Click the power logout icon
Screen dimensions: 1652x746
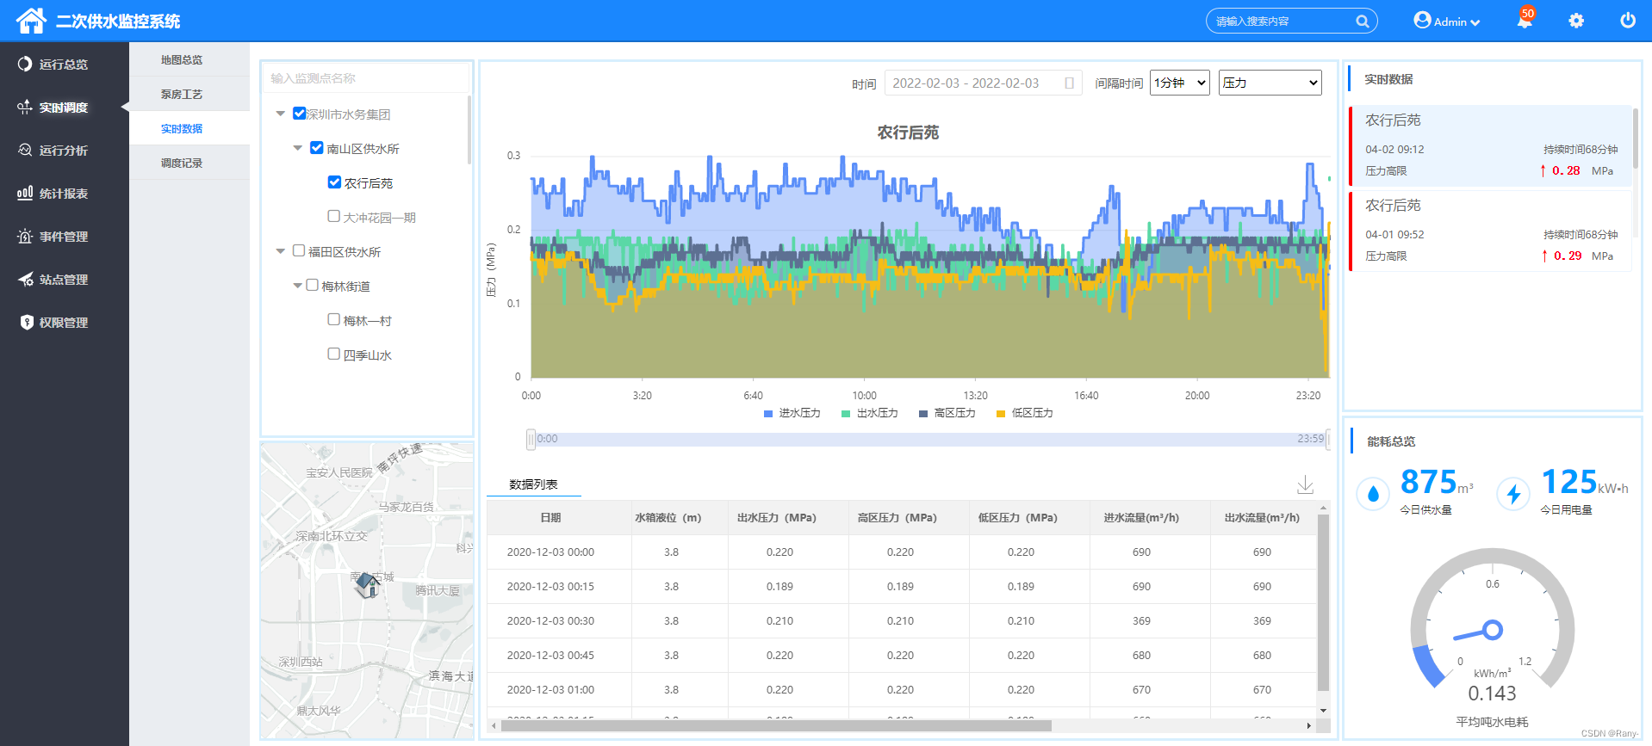coord(1628,20)
